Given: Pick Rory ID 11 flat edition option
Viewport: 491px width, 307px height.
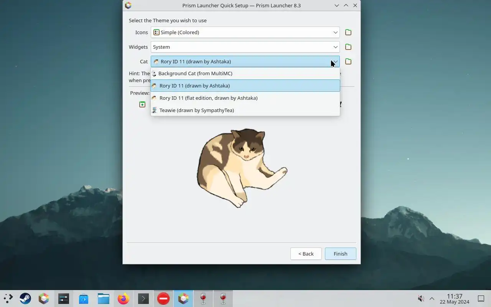Looking at the screenshot, I should (245, 98).
